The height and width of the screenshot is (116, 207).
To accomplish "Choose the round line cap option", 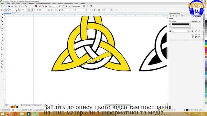I will [x=196, y=34].
